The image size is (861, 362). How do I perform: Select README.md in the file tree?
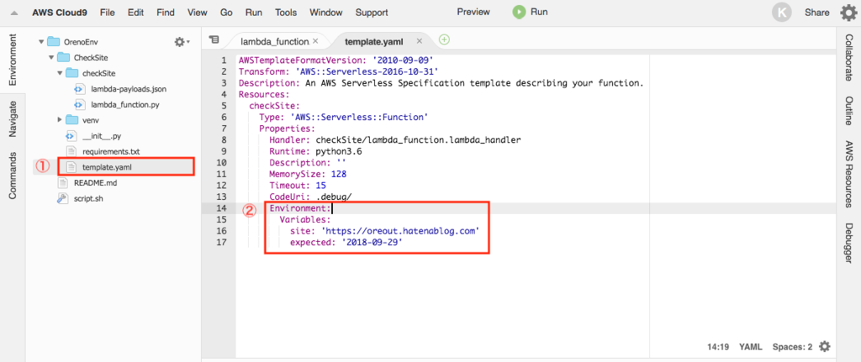point(96,182)
